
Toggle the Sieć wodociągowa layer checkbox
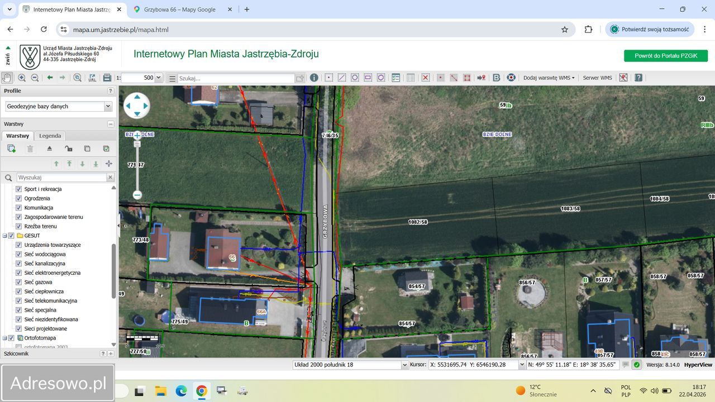(x=19, y=254)
